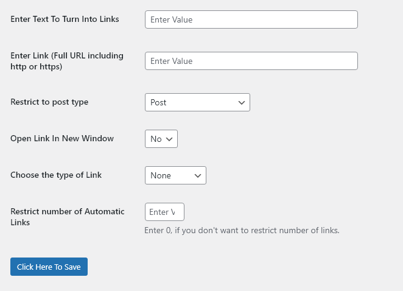Viewport: 403px width, 291px height.
Task: Click Here To Save button
Action: click(49, 267)
